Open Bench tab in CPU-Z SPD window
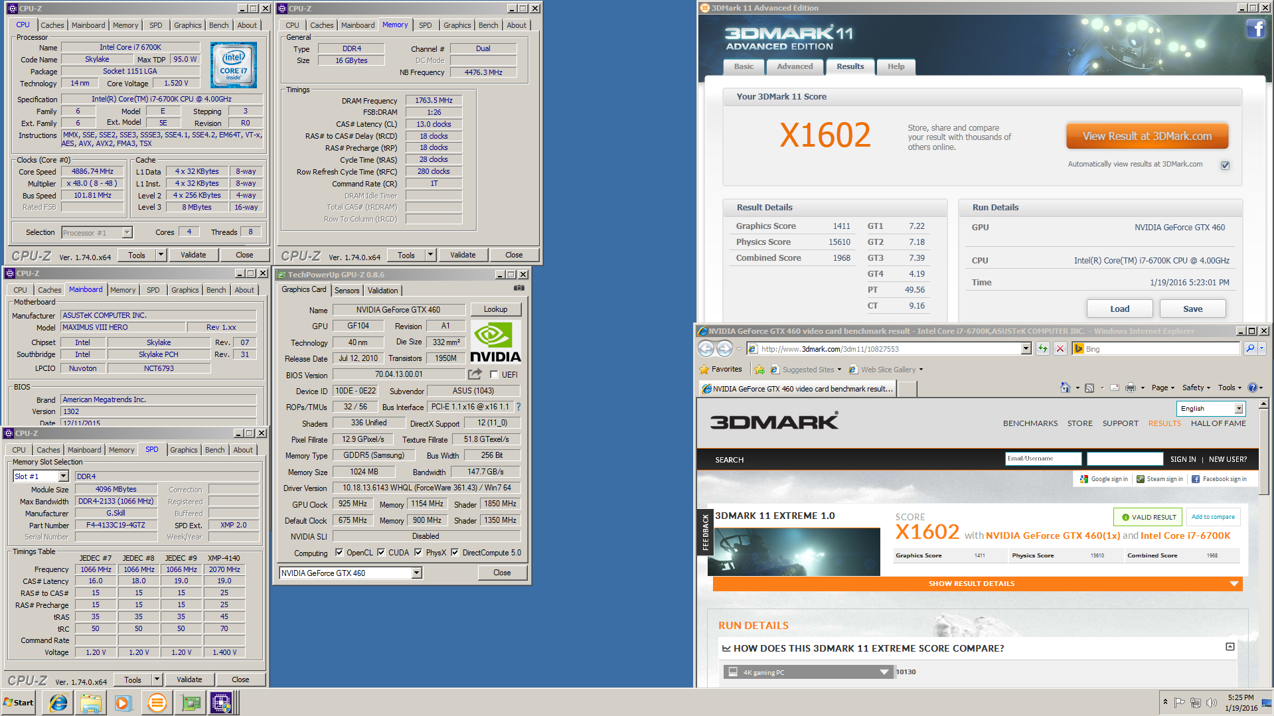 tap(214, 450)
